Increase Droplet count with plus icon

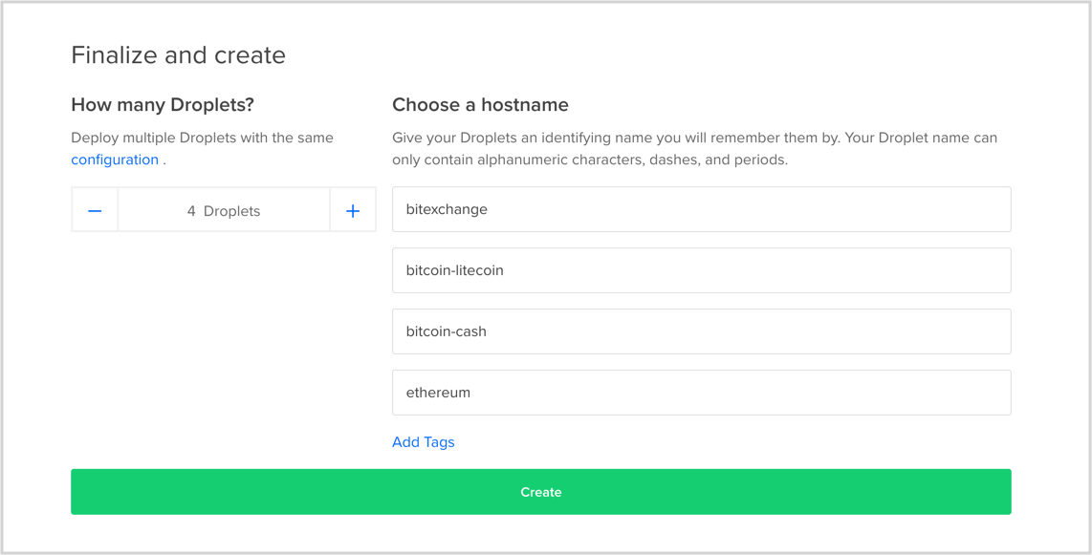[353, 210]
